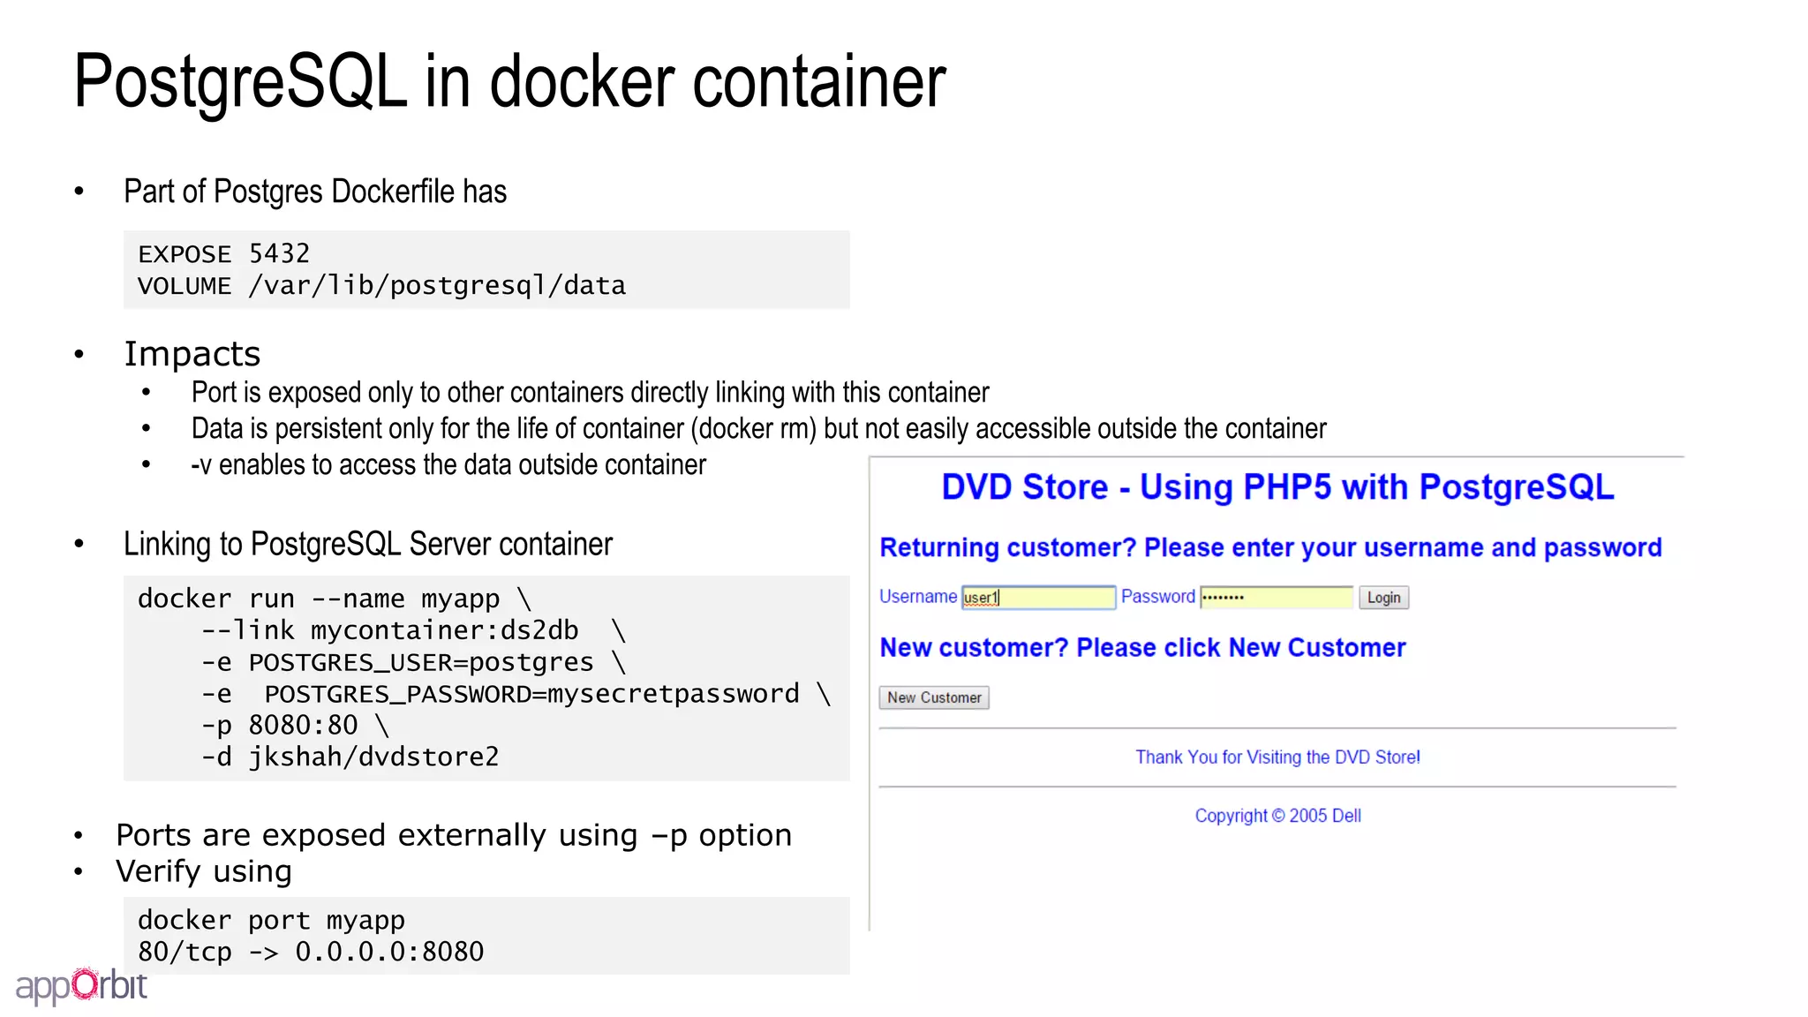Click the -d jkshah/dvdstore2 line
This screenshot has width=1808, height=1017.
pyautogui.click(x=350, y=757)
